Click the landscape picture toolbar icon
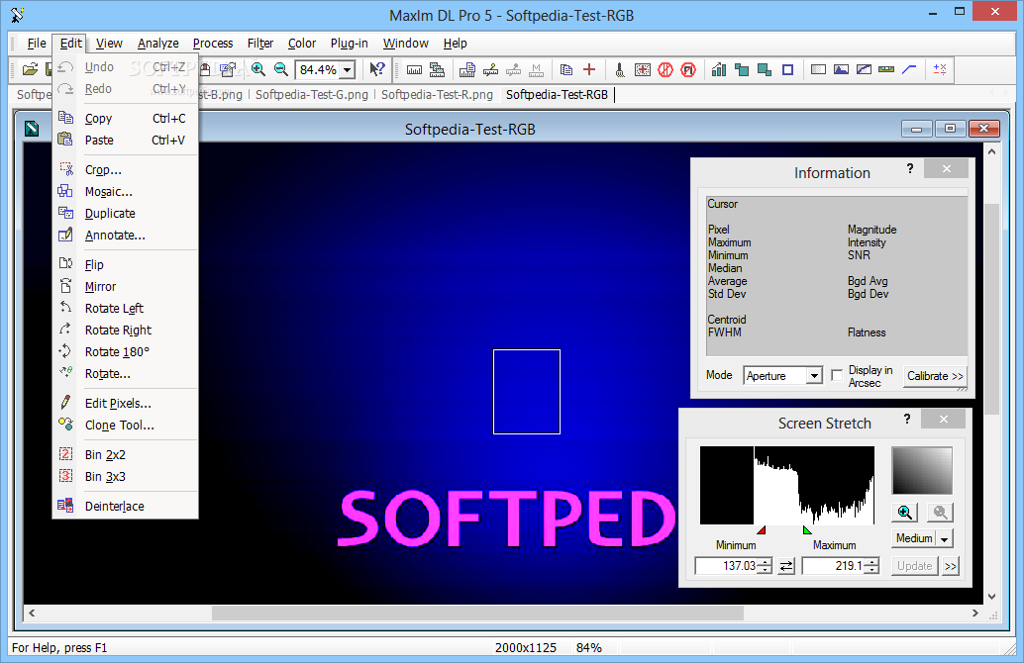This screenshot has width=1024, height=663. coord(841,69)
